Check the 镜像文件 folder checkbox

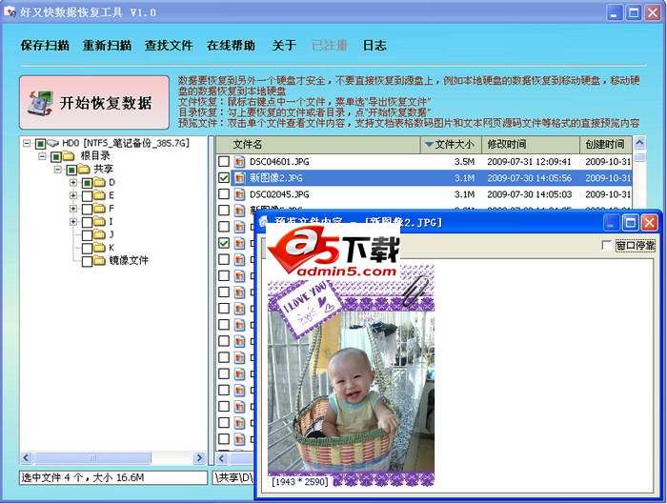pyautogui.click(x=87, y=261)
